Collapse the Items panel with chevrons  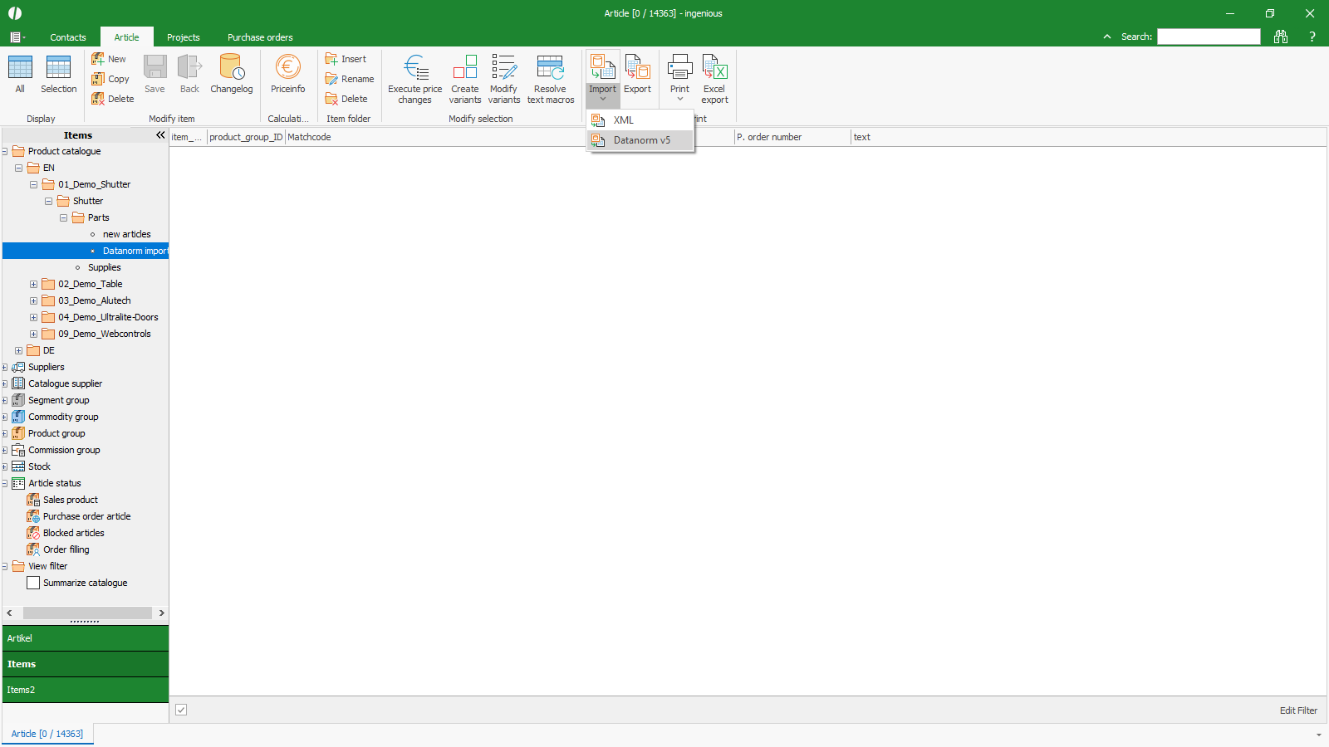[160, 135]
